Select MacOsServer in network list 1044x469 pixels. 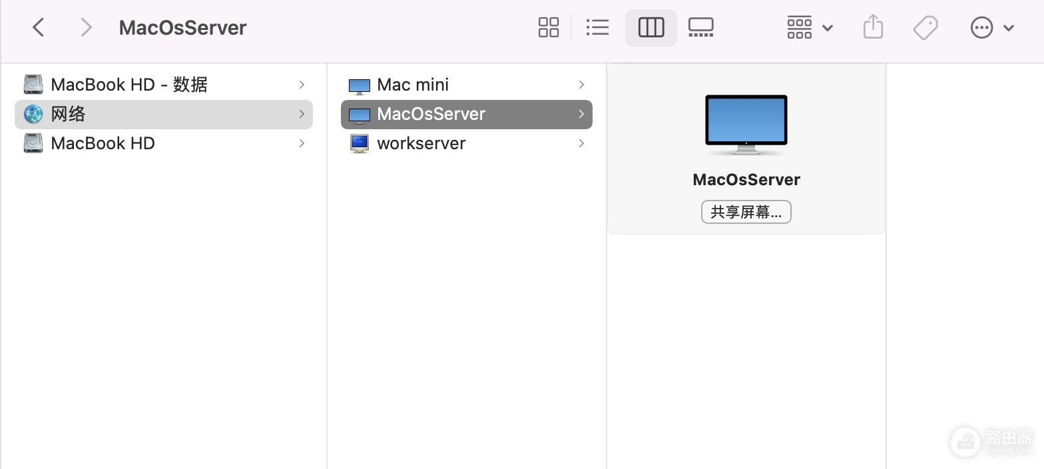tap(466, 114)
